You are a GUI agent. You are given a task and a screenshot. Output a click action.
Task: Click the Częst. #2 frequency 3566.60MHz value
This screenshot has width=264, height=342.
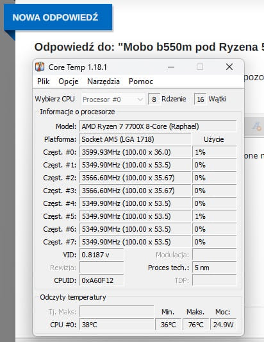[135, 178]
